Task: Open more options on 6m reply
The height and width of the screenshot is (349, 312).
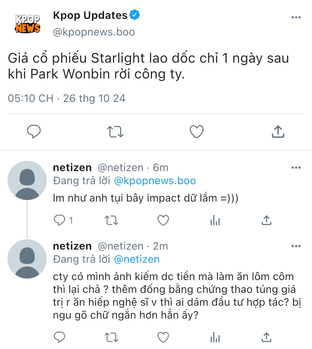Action: click(296, 168)
